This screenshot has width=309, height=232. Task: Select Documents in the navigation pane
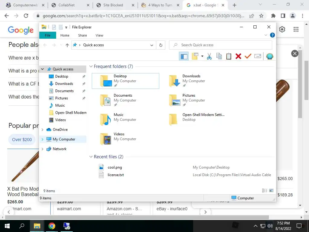(x=65, y=91)
